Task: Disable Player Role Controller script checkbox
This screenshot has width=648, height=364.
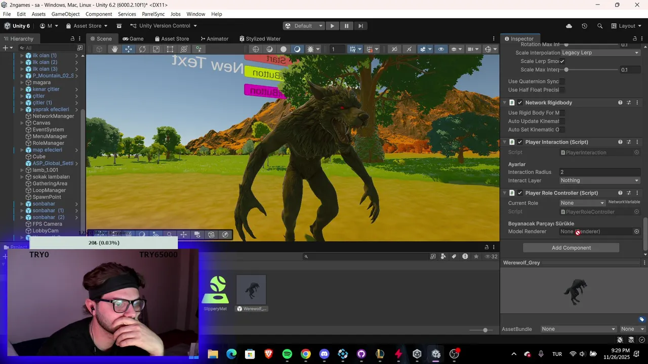Action: (x=520, y=193)
